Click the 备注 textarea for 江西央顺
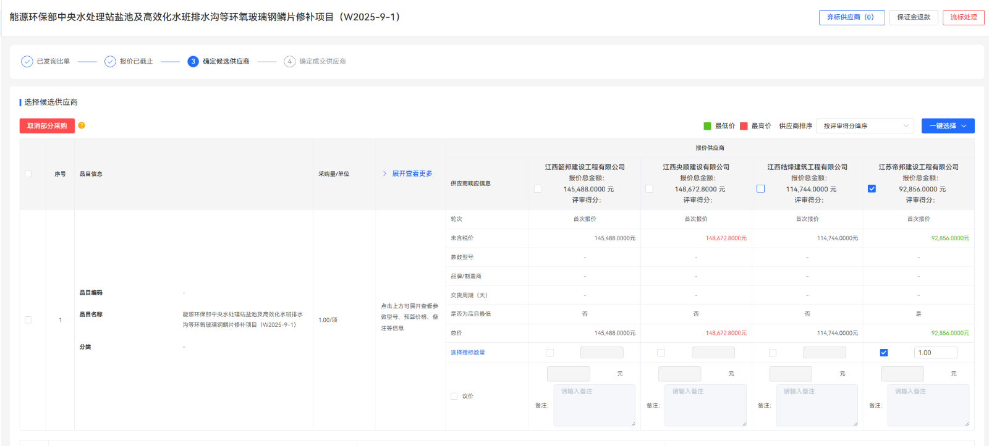This screenshot has width=989, height=446. coord(705,405)
